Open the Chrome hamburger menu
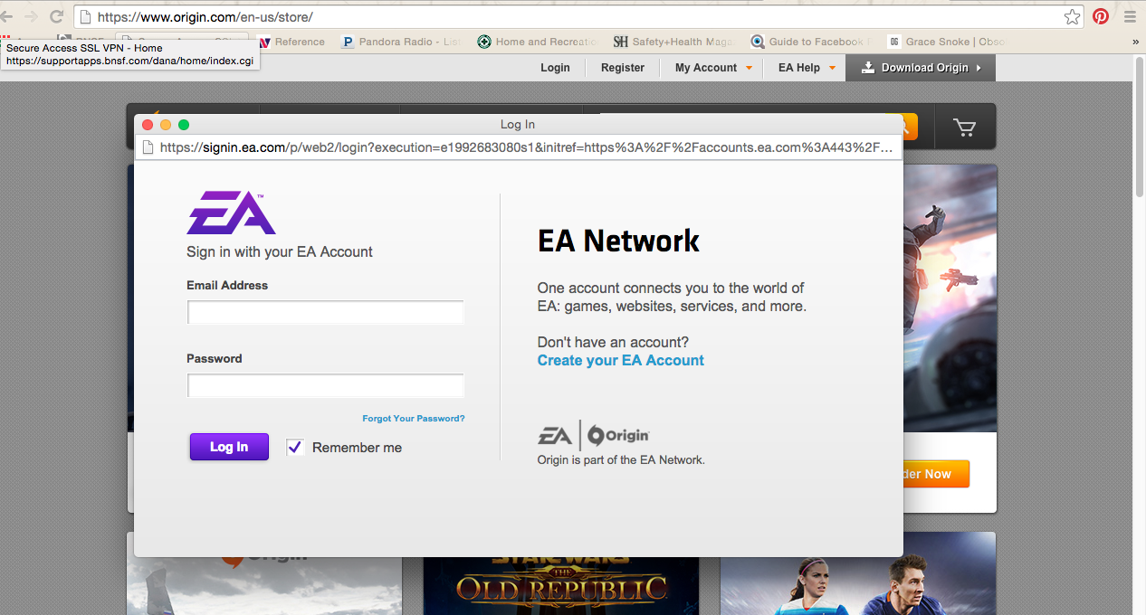1146x615 pixels. click(x=1130, y=16)
